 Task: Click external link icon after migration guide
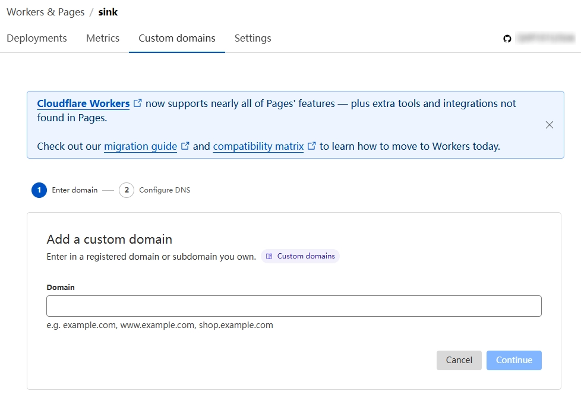point(185,146)
